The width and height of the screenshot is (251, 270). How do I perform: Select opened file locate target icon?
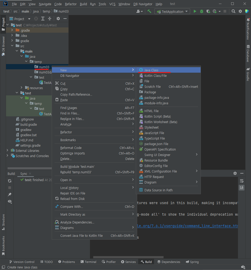click(36, 19)
